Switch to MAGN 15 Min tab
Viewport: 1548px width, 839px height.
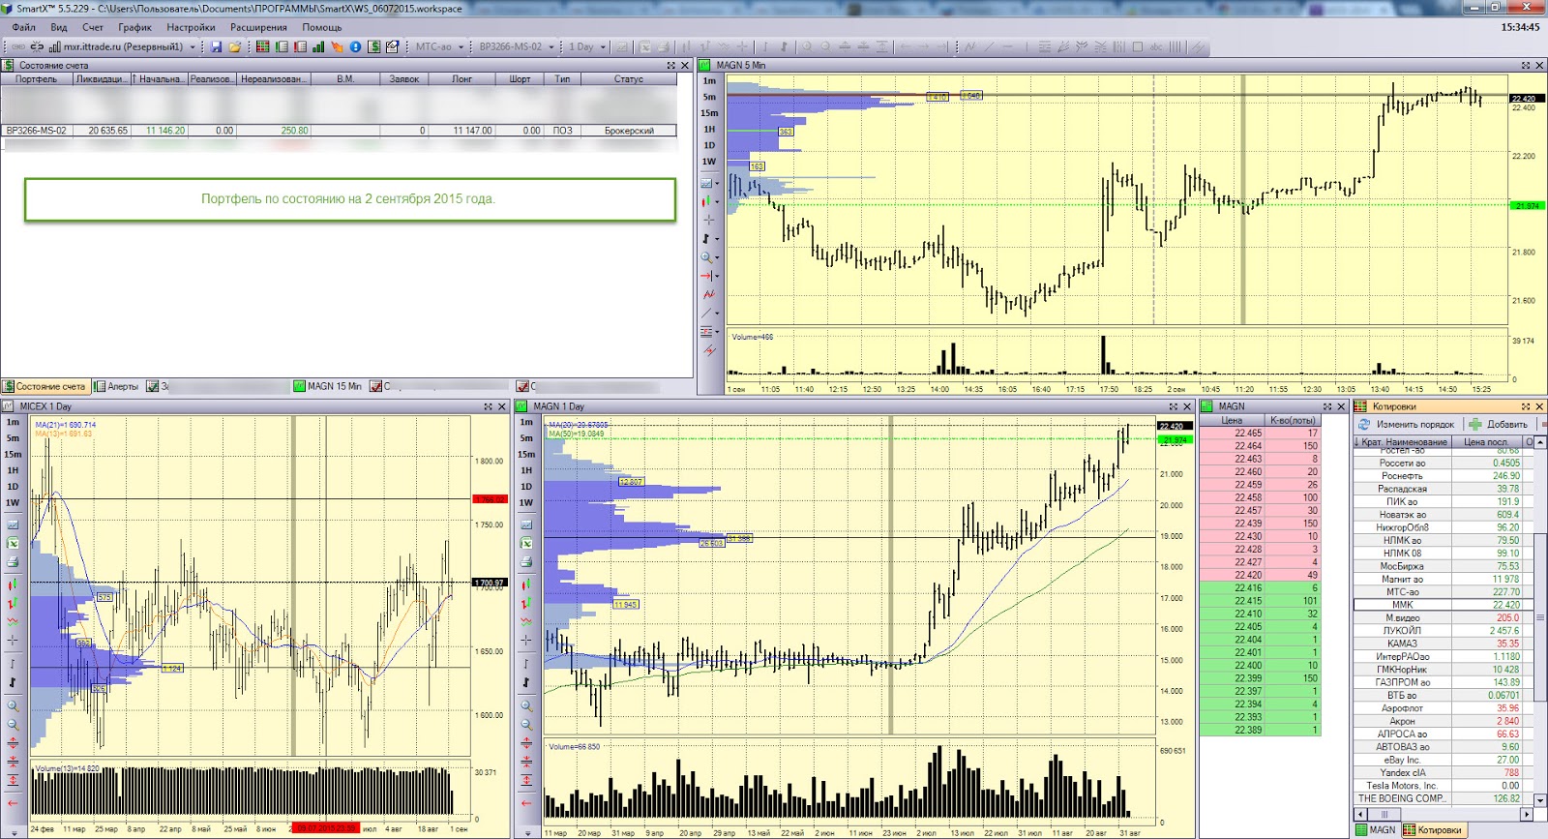(x=328, y=386)
